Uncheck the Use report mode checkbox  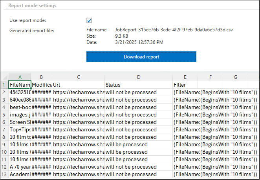tap(89, 20)
